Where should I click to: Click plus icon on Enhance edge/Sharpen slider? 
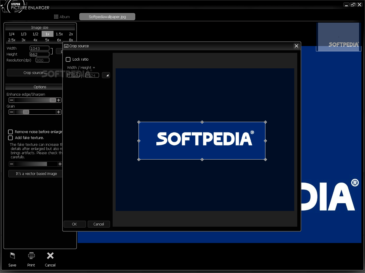[x=59, y=100]
